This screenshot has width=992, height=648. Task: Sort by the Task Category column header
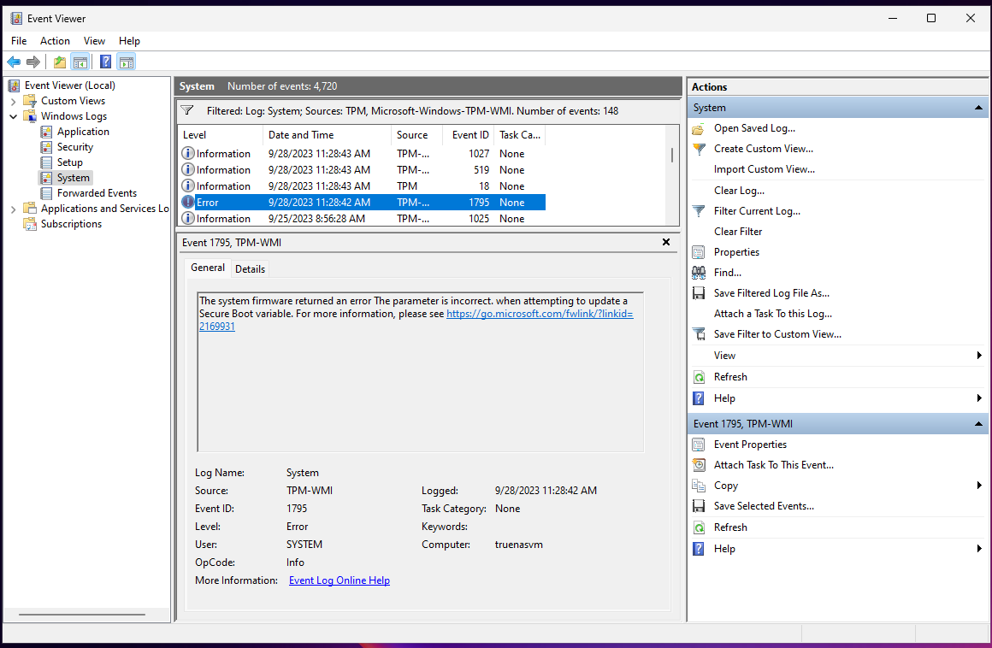[x=519, y=135]
